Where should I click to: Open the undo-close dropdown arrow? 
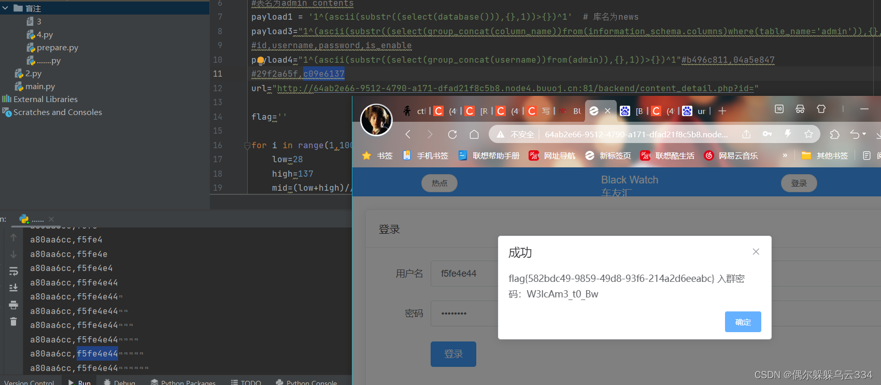[x=864, y=134]
